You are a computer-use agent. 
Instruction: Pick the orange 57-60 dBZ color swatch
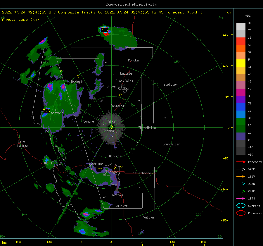(241, 49)
